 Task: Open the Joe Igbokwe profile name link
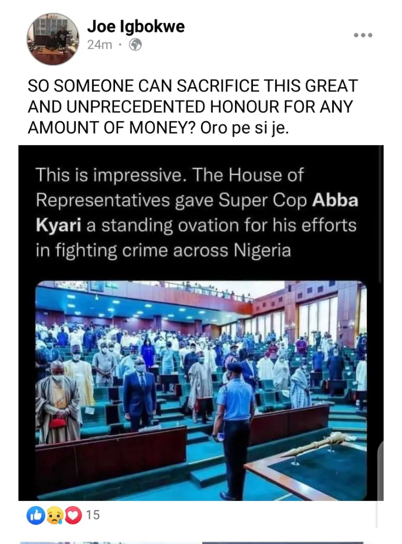[x=136, y=26]
